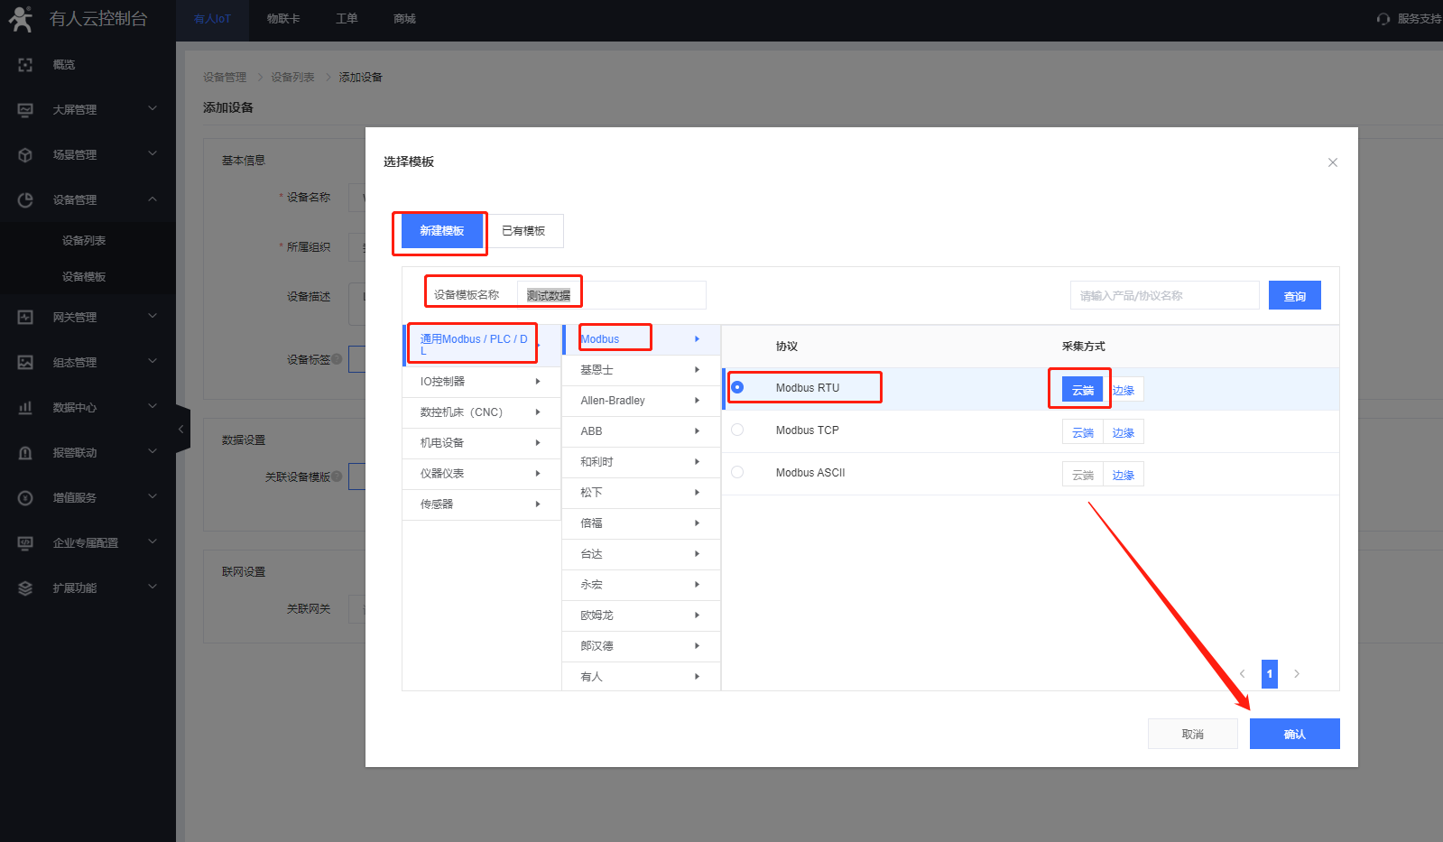Select the Modbus ASCII radio button
The height and width of the screenshot is (842, 1443).
pyautogui.click(x=737, y=473)
